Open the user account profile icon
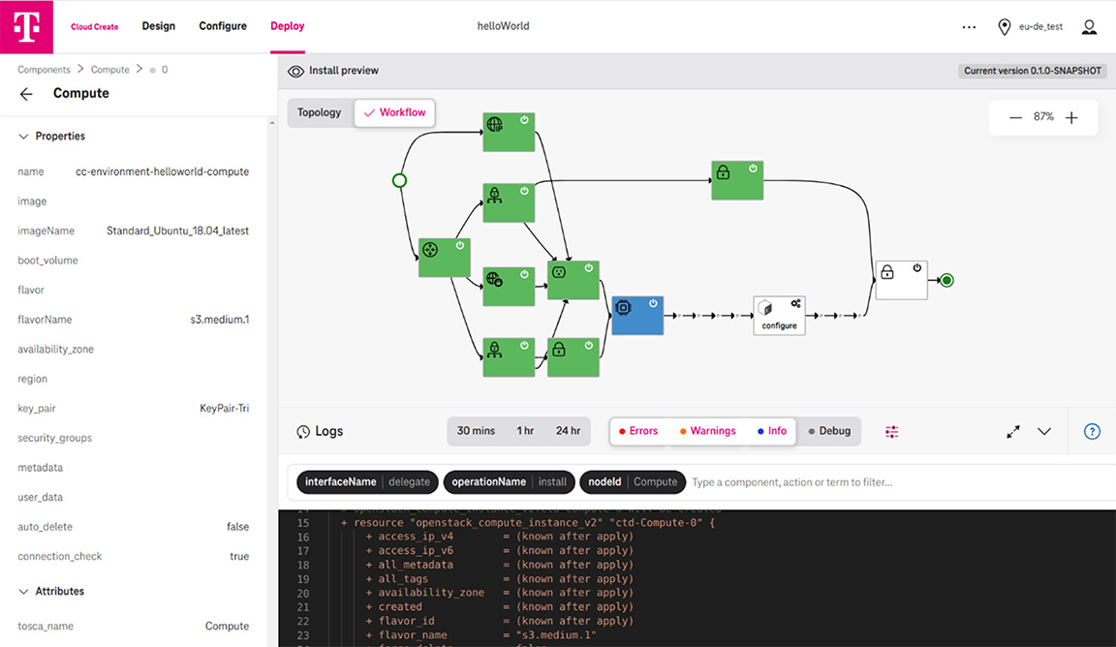Screen dimensions: 1116x647 click(x=1089, y=27)
